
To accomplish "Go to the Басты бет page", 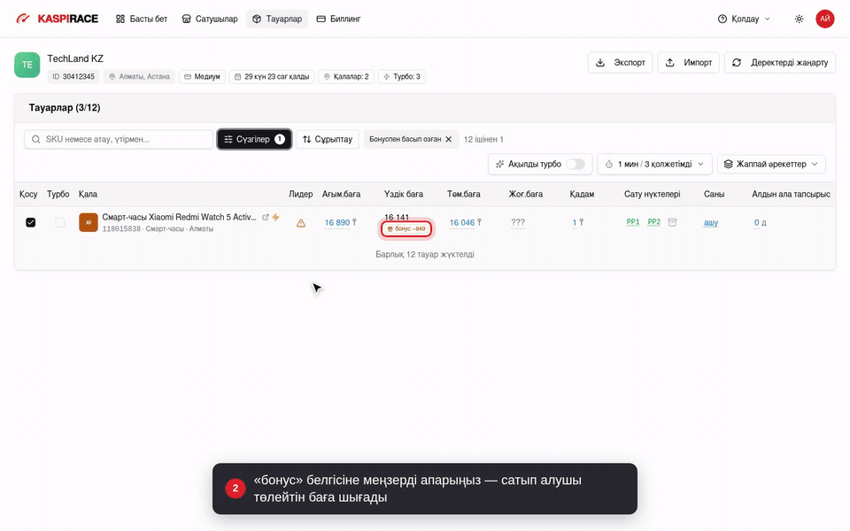I will 142,19.
